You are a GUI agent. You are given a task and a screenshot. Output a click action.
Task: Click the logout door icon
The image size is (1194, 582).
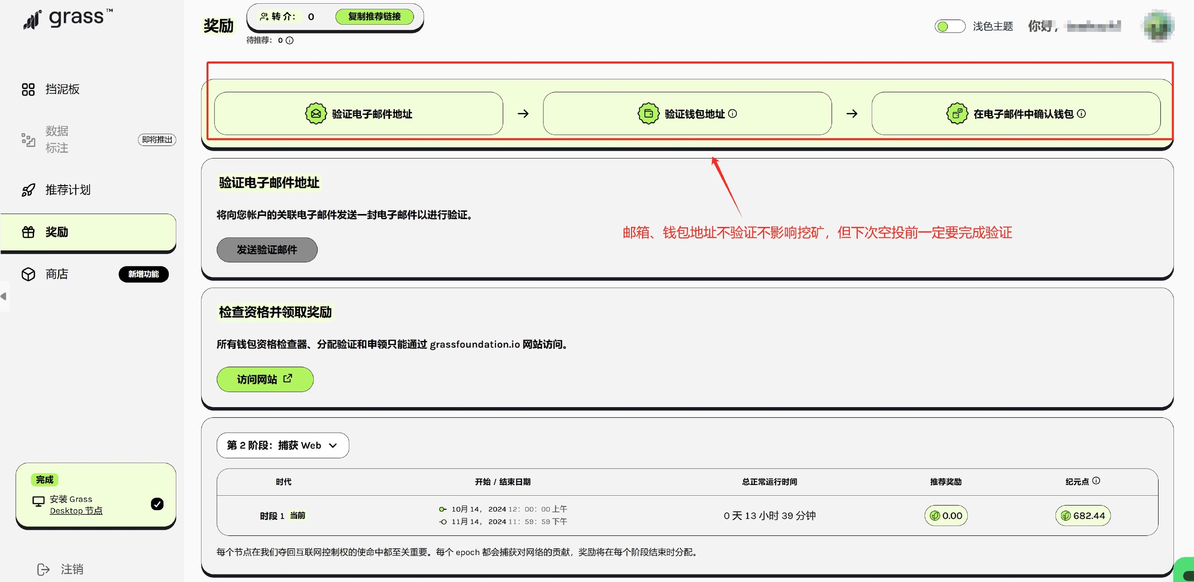point(43,569)
